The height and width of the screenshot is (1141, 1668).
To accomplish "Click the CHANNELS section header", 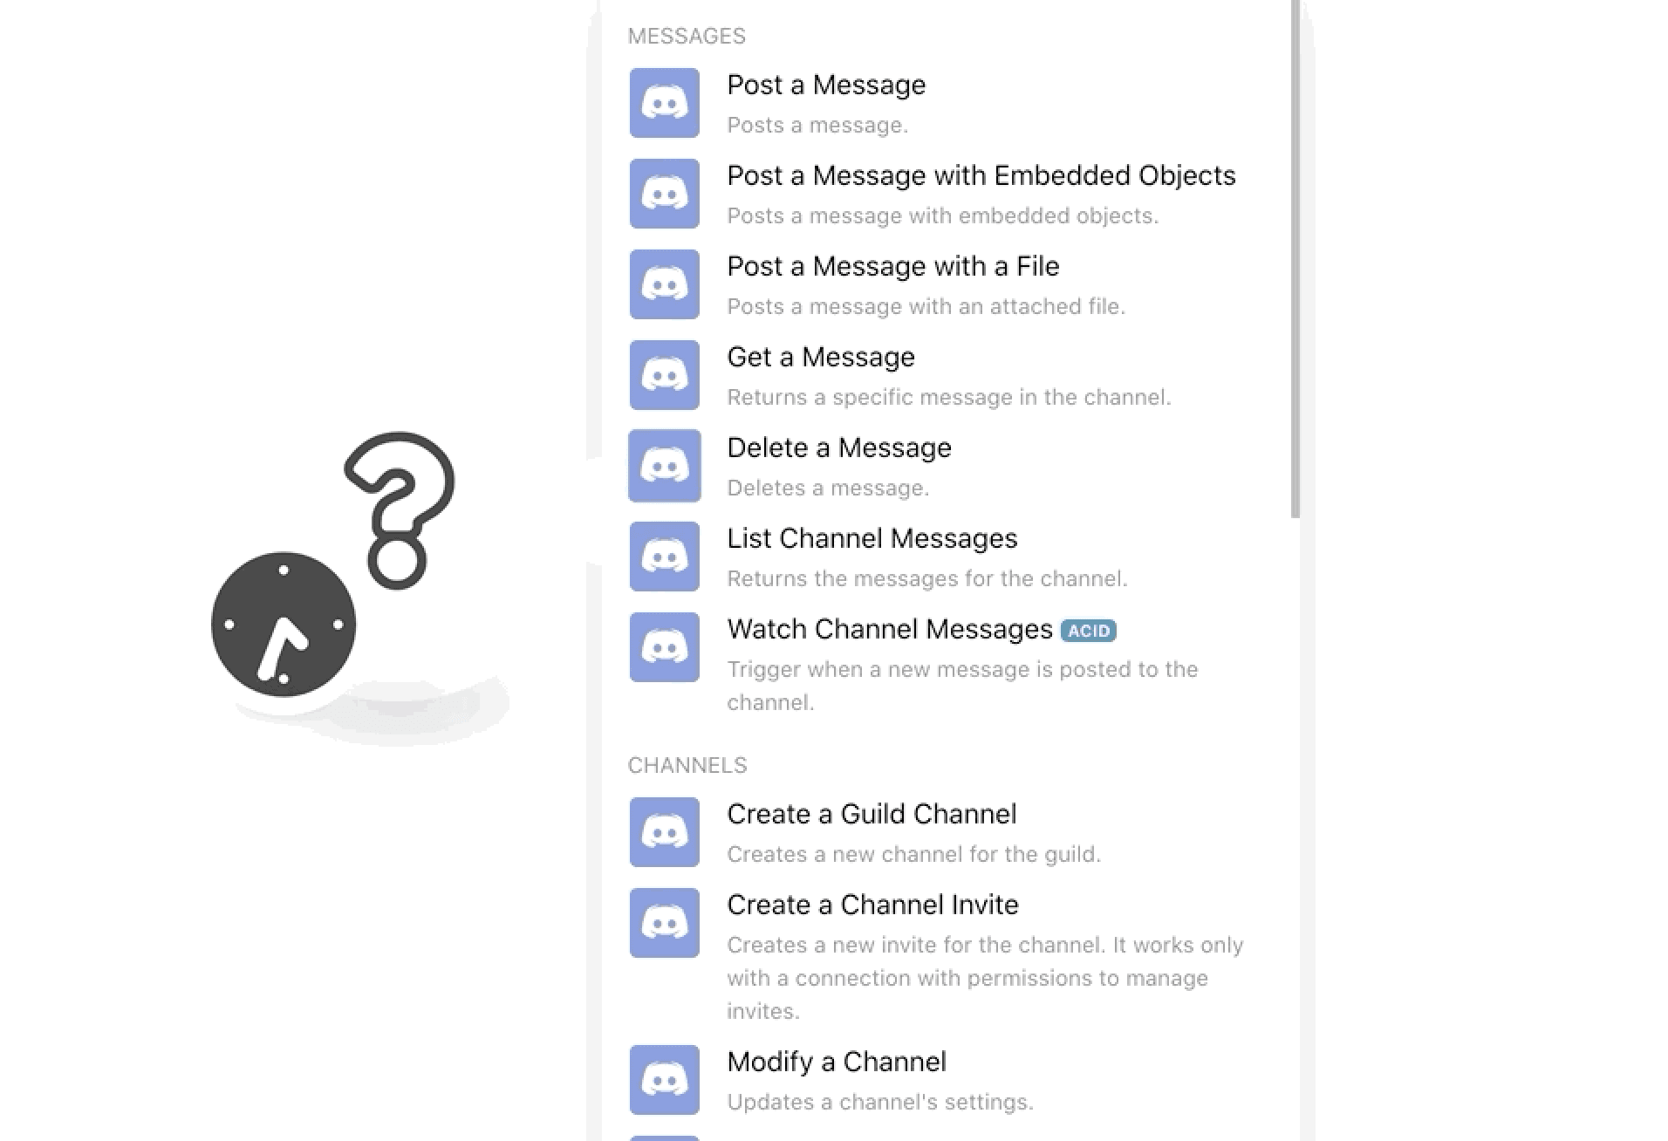I will coord(687,765).
